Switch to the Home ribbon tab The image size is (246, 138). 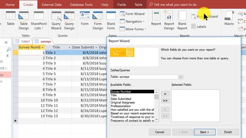[10, 5]
